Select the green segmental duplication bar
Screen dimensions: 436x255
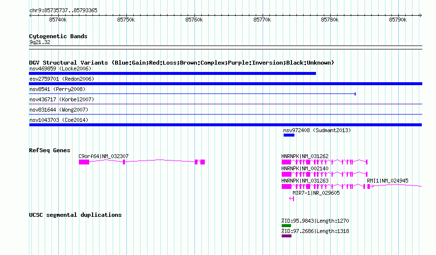point(286,226)
